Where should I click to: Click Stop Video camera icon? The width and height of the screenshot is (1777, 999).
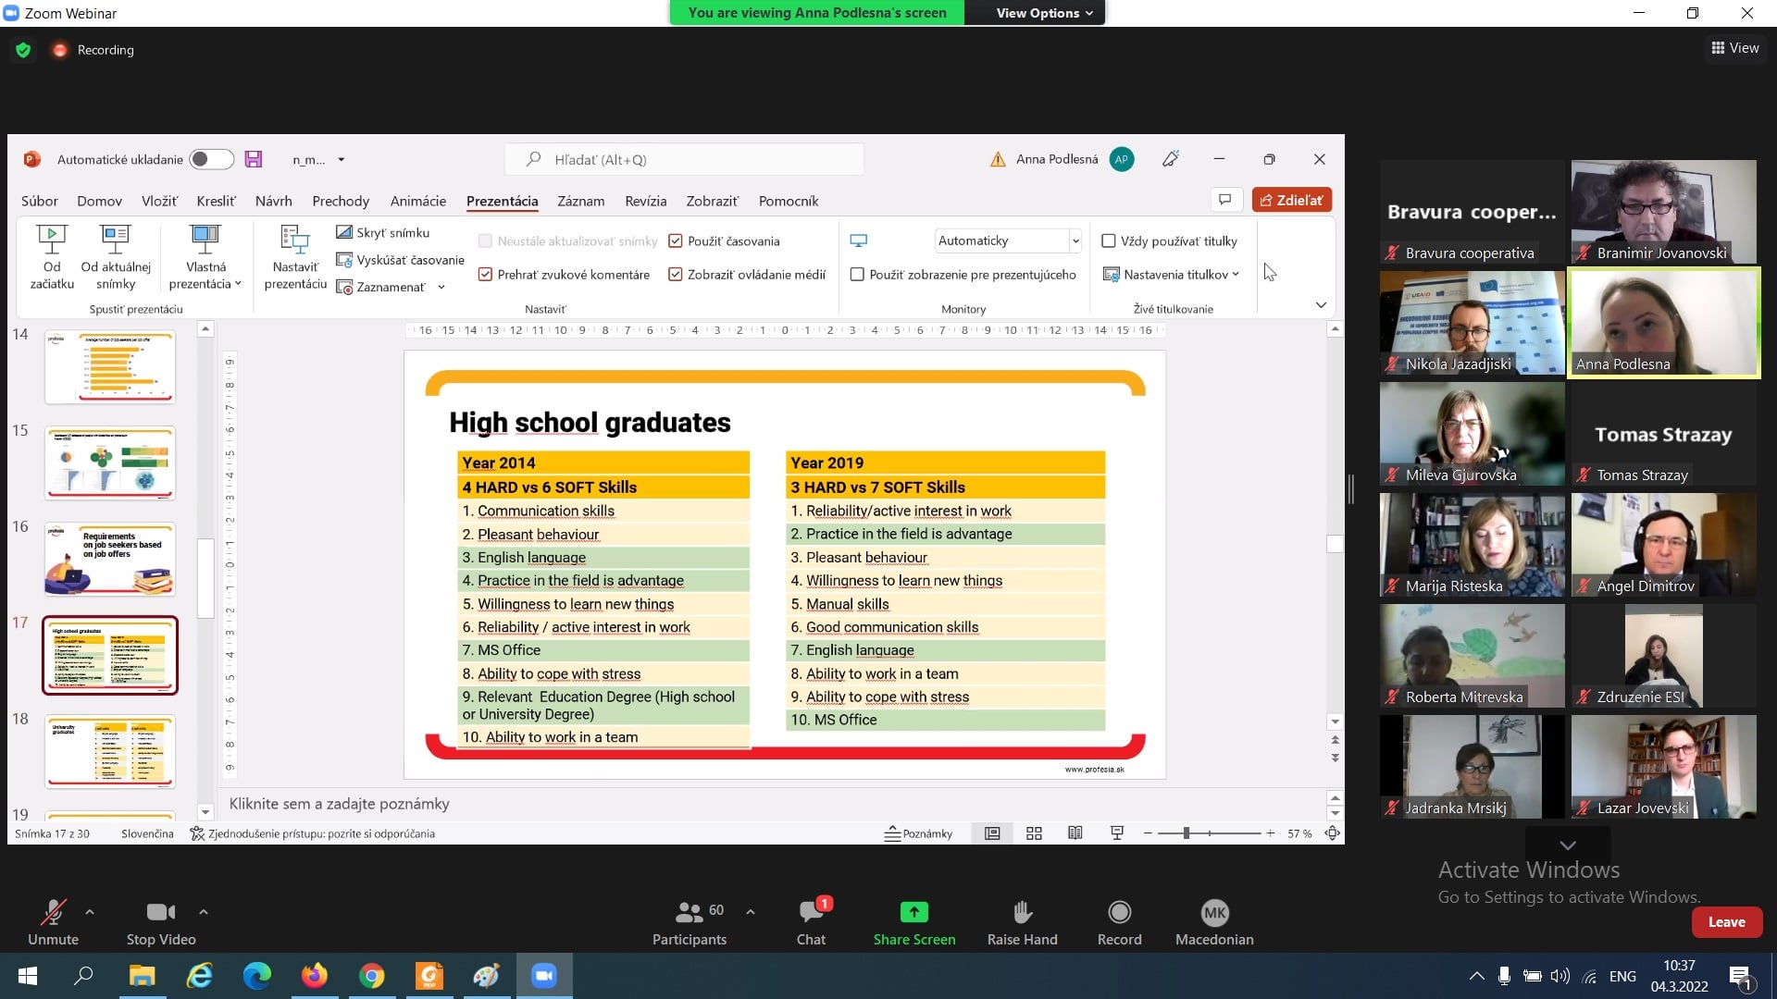160,913
